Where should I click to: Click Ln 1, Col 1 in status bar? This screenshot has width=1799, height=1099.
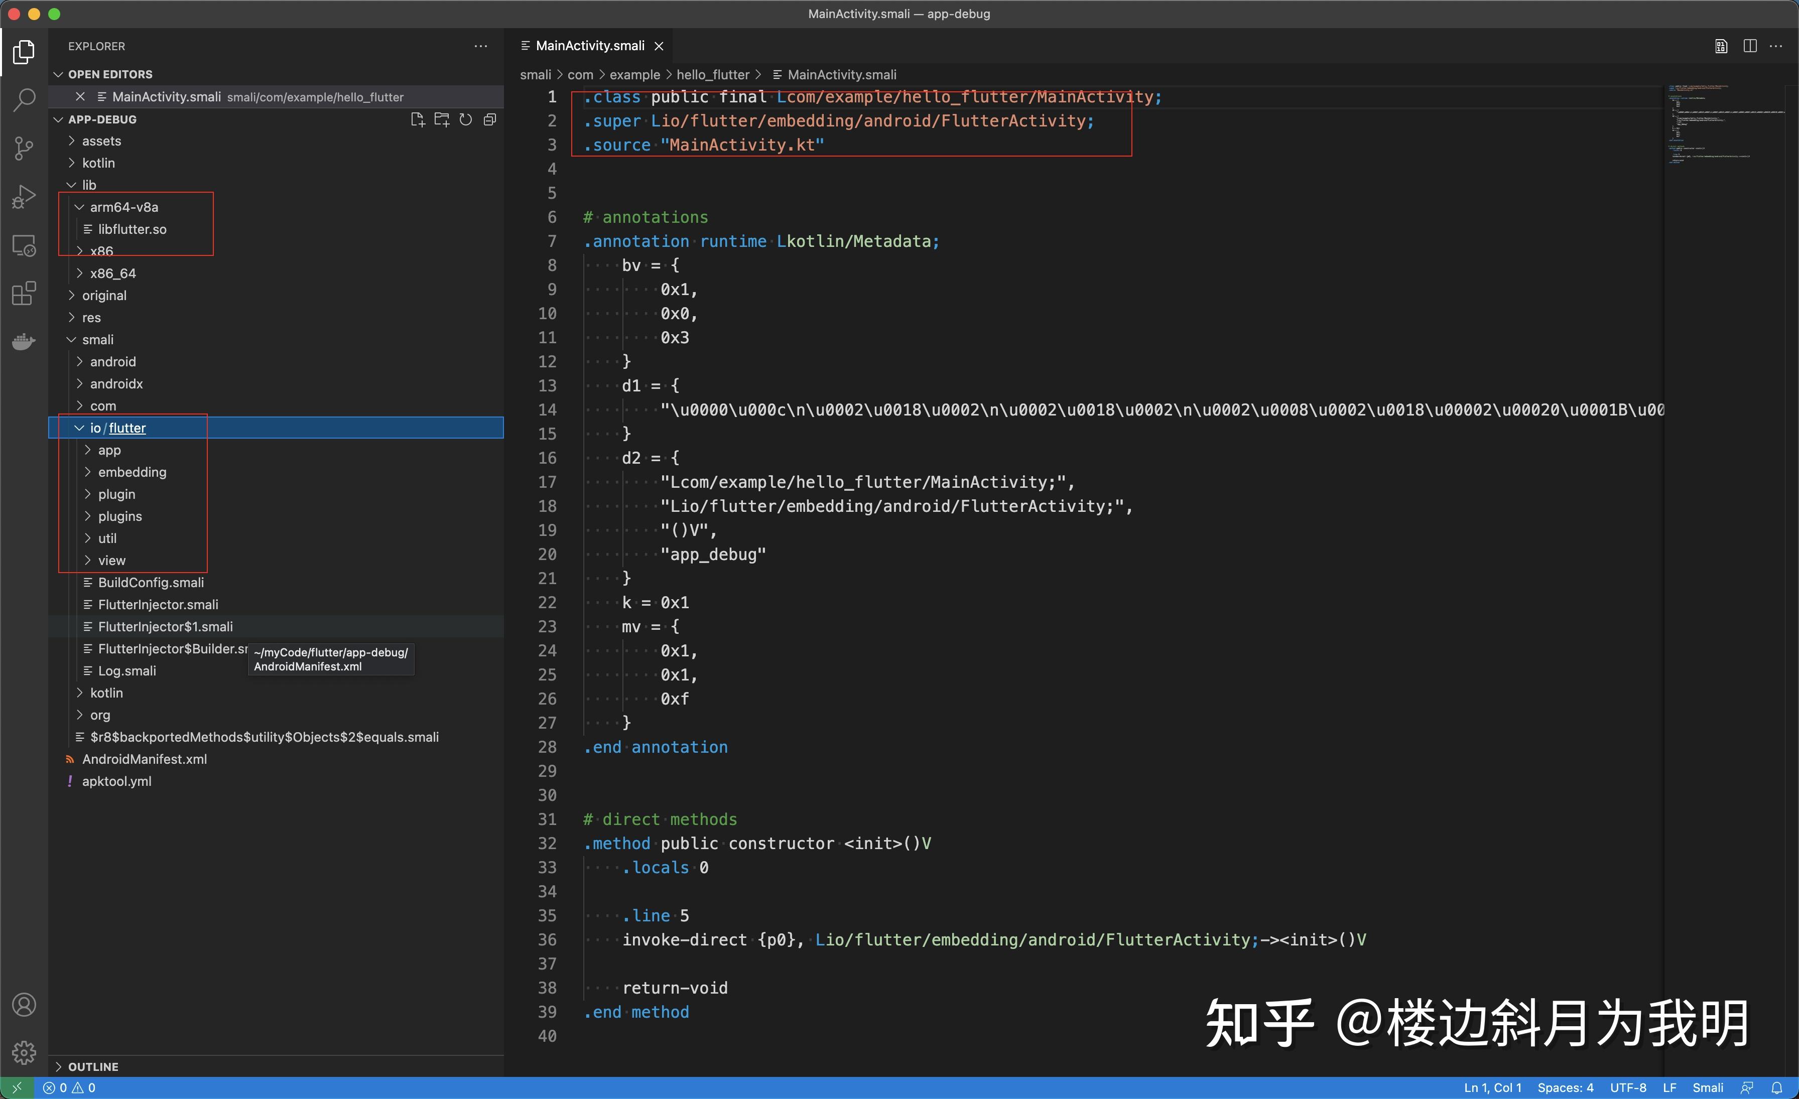[1492, 1087]
